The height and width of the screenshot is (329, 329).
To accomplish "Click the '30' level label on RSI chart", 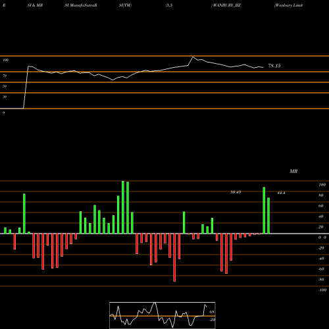I will (5, 97).
